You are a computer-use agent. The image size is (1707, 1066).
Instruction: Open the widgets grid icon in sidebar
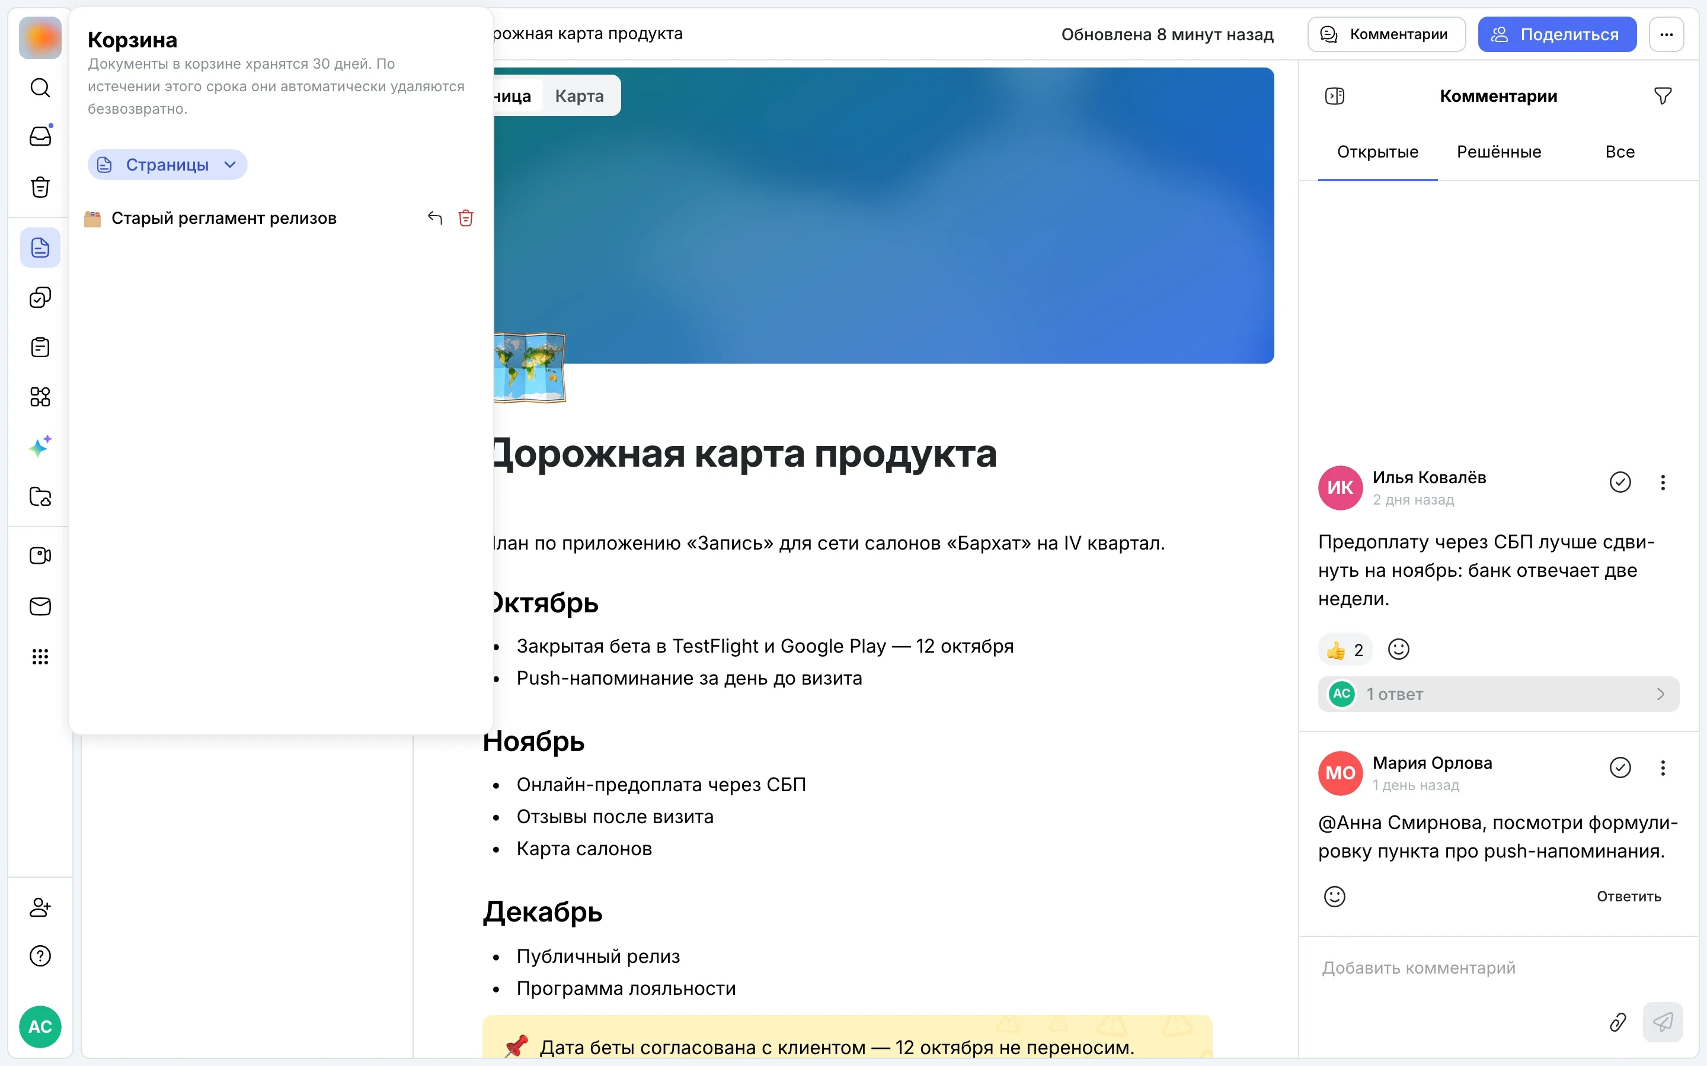pos(40,397)
